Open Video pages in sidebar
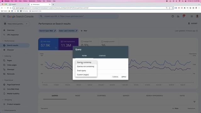 click(x=12, y=65)
